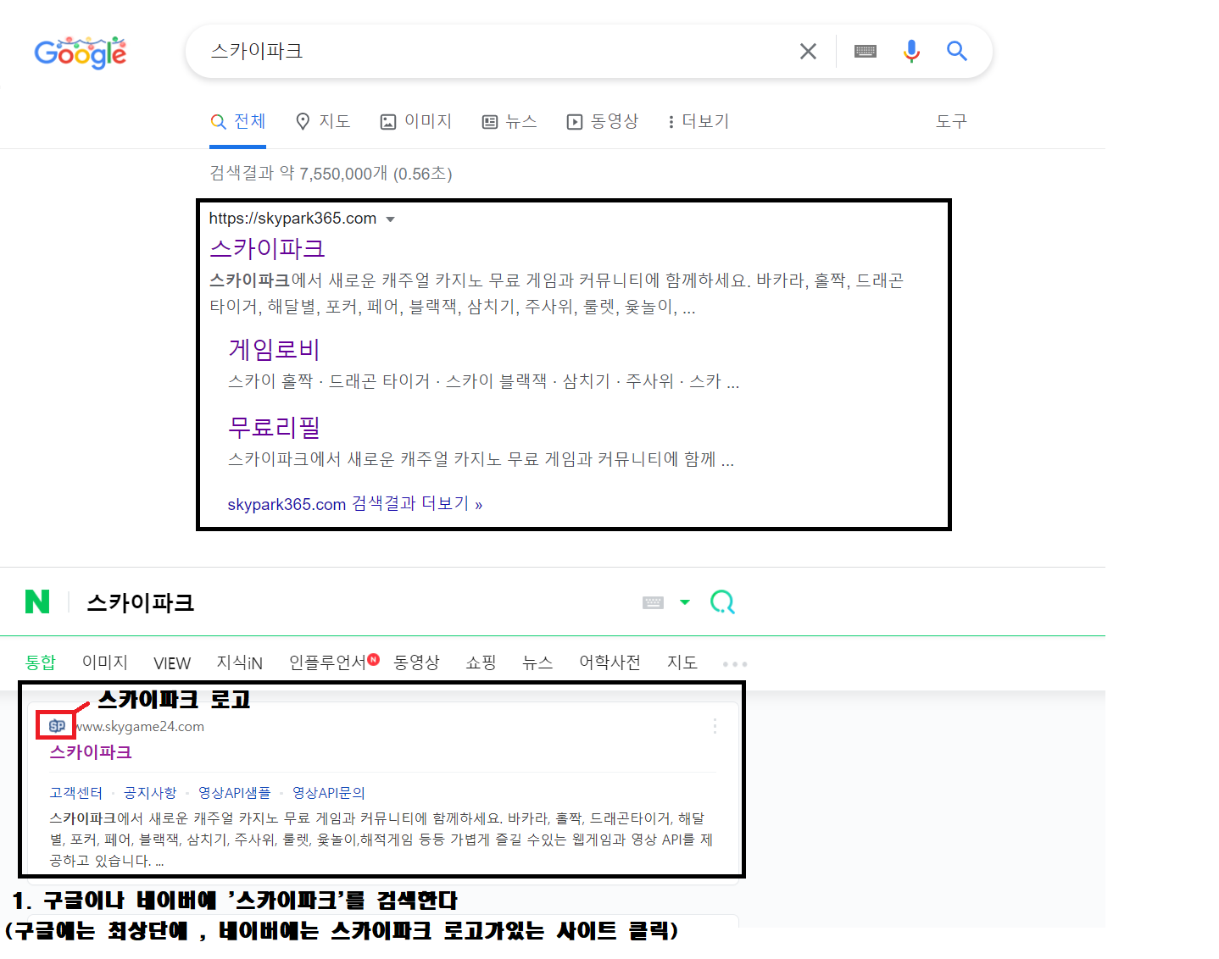Viewport: 1219px width, 959px height.
Task: Open the 고객센터 sublink
Action: pyautogui.click(x=75, y=793)
